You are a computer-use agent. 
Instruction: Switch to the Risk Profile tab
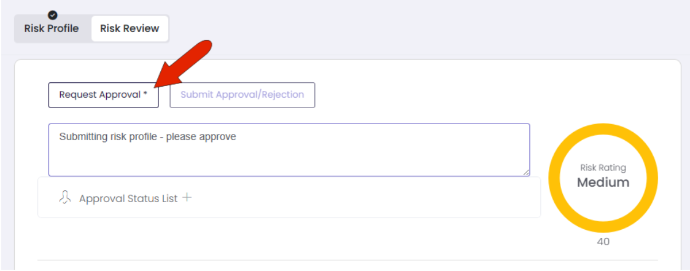click(x=52, y=29)
